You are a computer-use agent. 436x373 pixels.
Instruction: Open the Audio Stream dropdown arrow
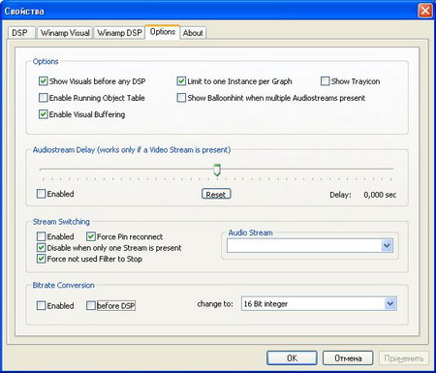(387, 246)
